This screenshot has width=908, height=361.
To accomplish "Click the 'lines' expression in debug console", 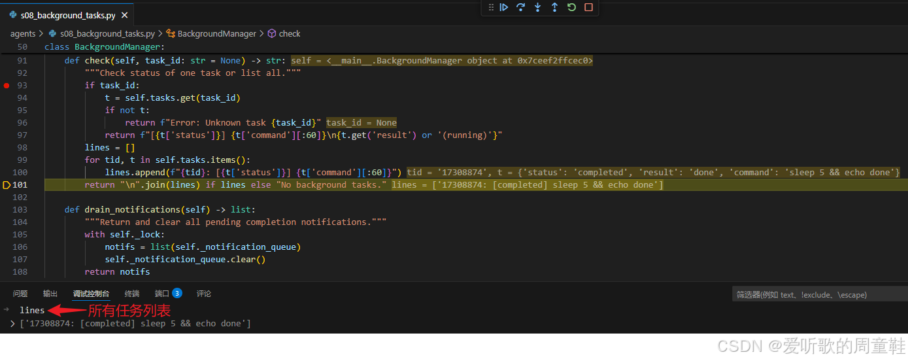I will click(32, 310).
